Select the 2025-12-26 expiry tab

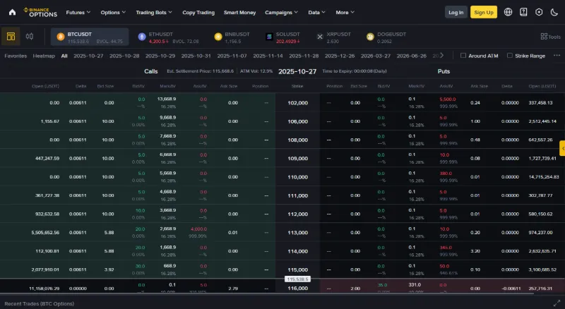tap(340, 56)
